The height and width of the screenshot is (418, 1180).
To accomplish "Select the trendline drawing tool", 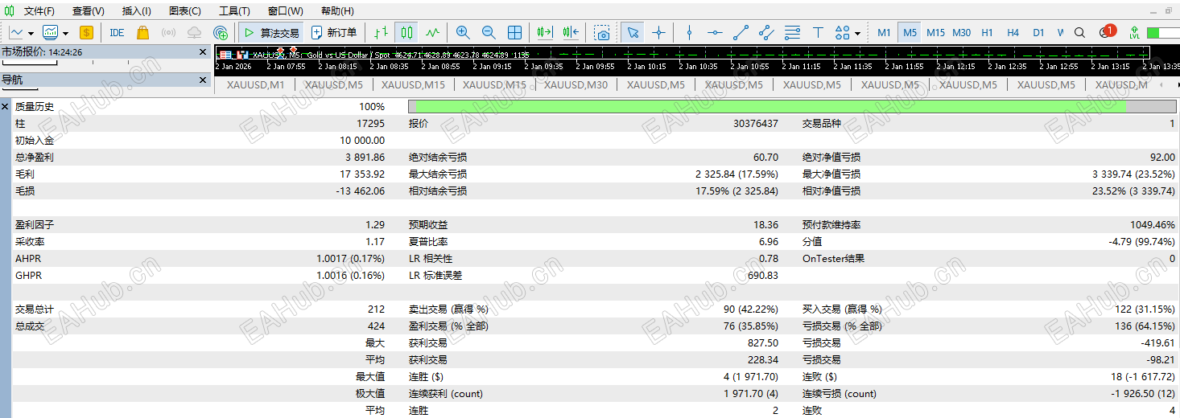I will coord(741,33).
